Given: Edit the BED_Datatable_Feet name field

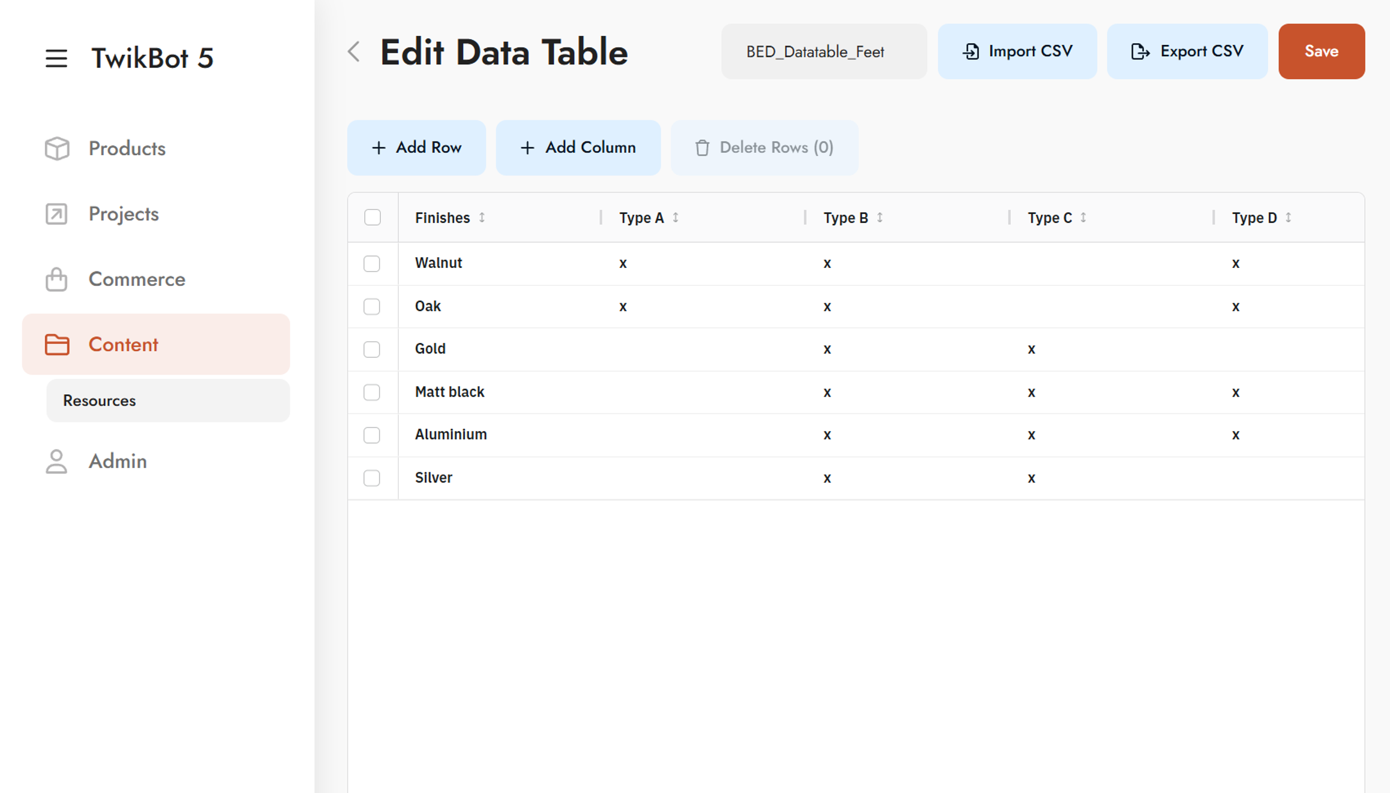Looking at the screenshot, I should (x=824, y=52).
